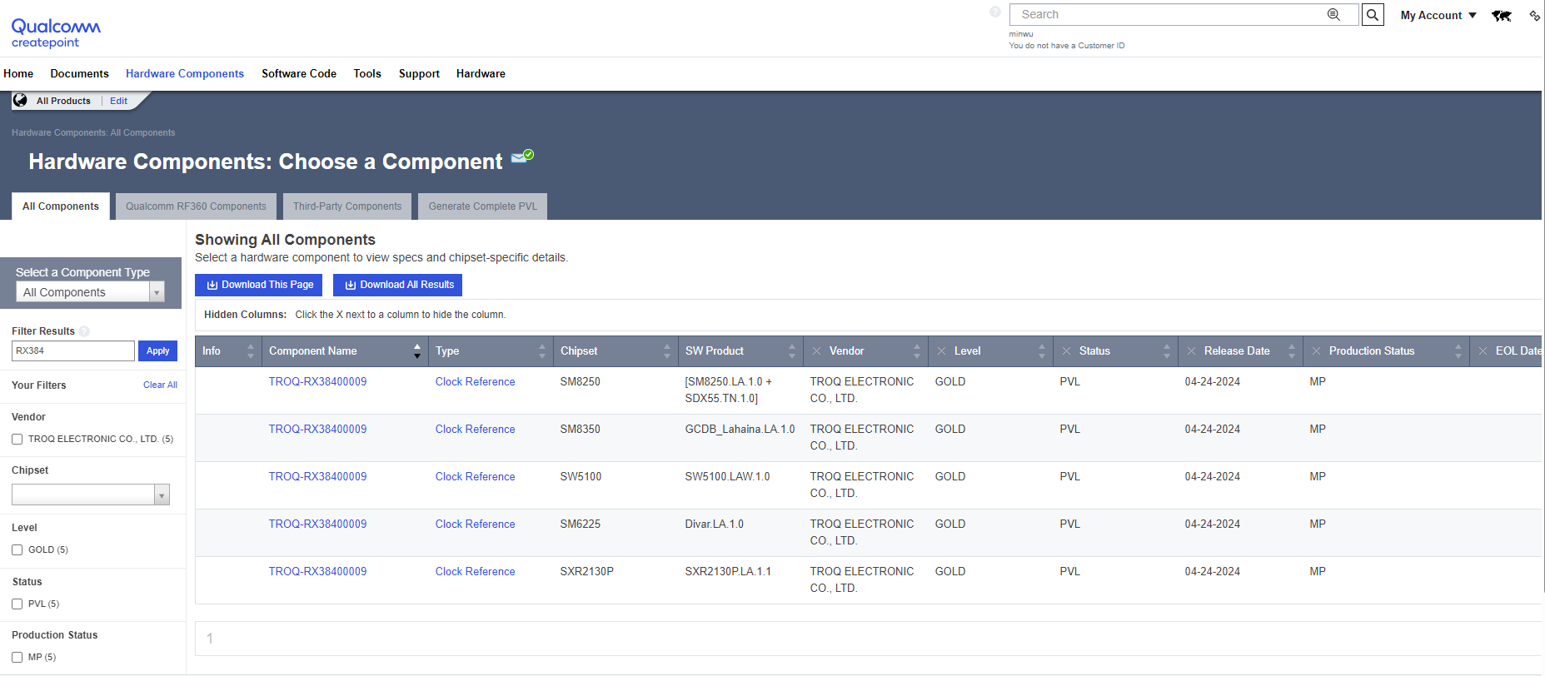Click the Download All Results button
This screenshot has height=676, width=1545.
tap(398, 285)
